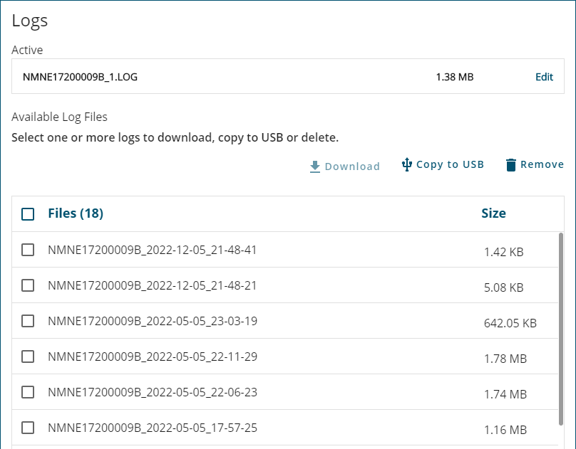Click the NMNE17200009B_2022-05-05_23-03-19 file name
576x449 pixels.
[152, 321]
